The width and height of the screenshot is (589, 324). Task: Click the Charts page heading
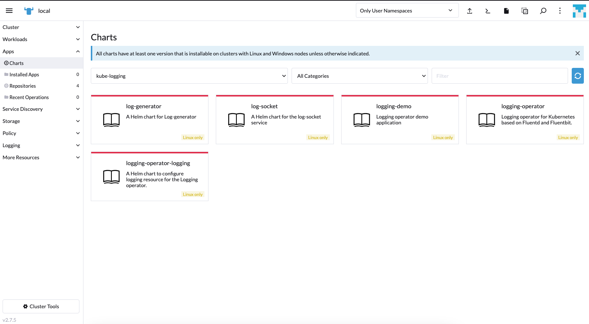click(x=104, y=37)
